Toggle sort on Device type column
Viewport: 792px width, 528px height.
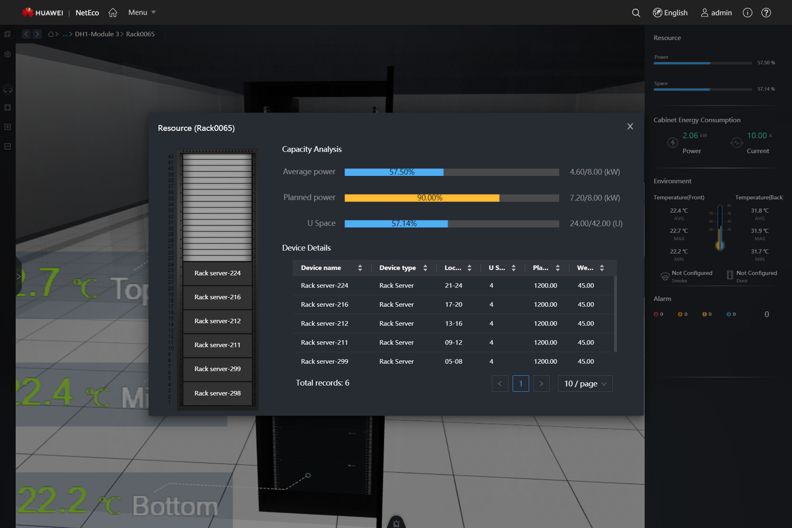pos(426,268)
